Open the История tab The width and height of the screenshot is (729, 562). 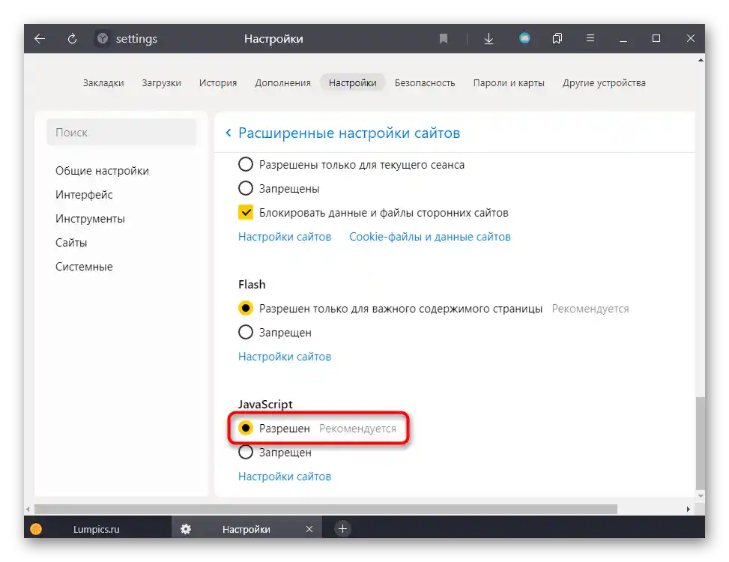[x=218, y=82]
